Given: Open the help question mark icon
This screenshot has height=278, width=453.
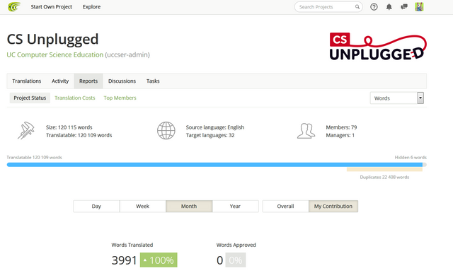Looking at the screenshot, I should pyautogui.click(x=374, y=7).
